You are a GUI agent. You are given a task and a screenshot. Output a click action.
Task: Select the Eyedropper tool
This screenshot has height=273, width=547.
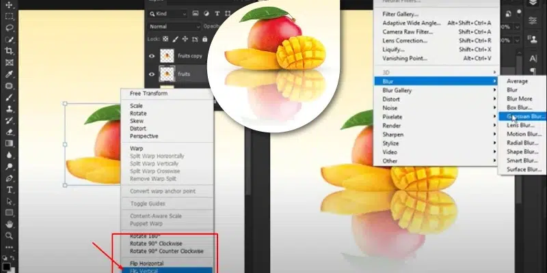pyautogui.click(x=9, y=74)
